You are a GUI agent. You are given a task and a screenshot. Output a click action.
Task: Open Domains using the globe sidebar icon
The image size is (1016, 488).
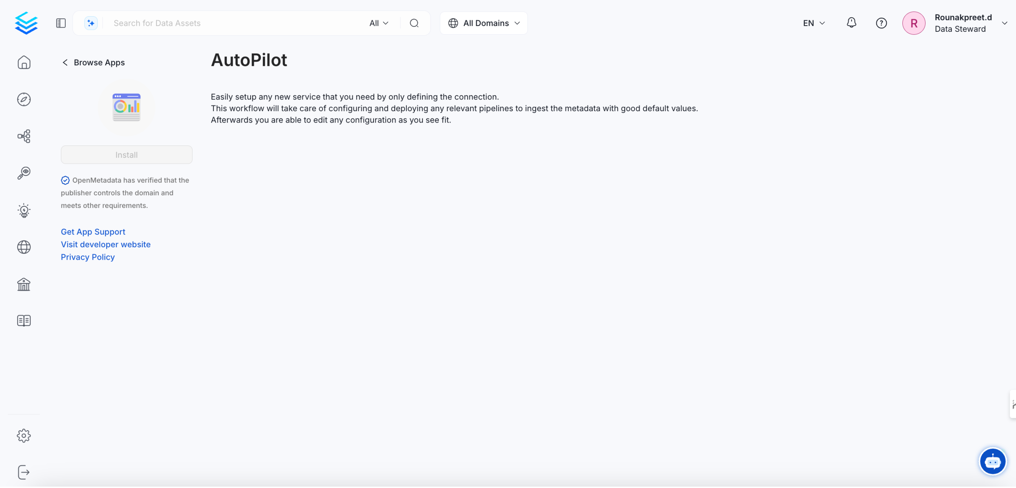[x=24, y=247]
